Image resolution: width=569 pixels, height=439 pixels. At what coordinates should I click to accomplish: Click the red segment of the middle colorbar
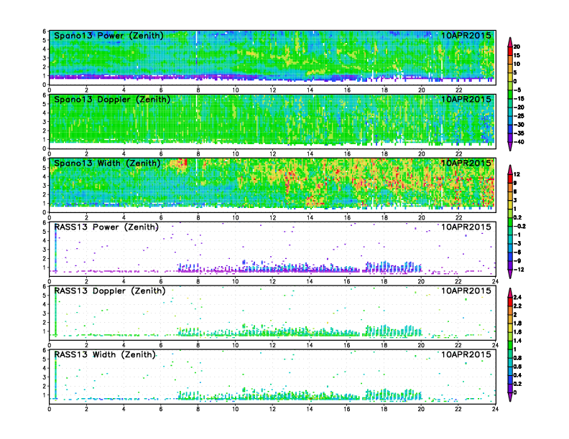coord(510,179)
